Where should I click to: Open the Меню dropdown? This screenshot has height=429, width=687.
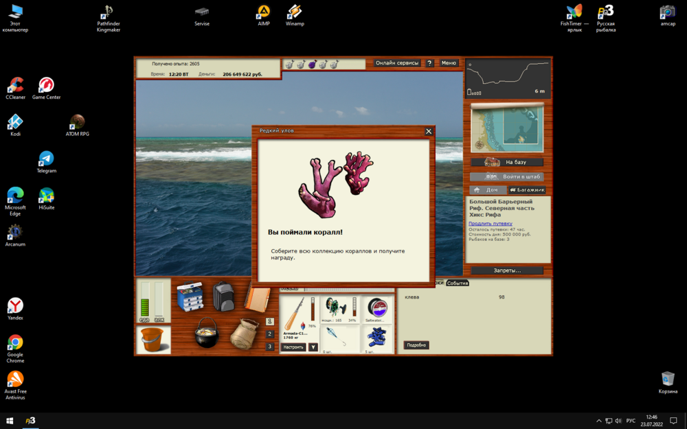[x=449, y=63]
